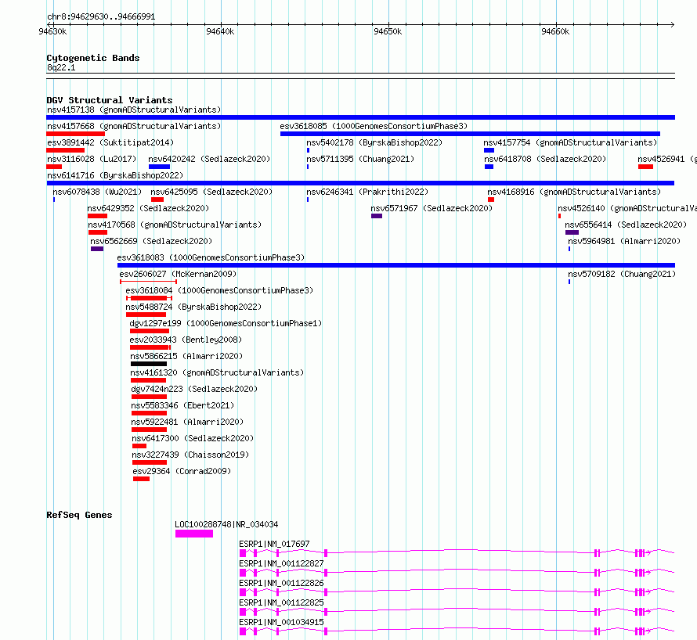Viewport: 697px width, 640px height.
Task: Click the 94660k ruler tick label
Action: (x=555, y=31)
